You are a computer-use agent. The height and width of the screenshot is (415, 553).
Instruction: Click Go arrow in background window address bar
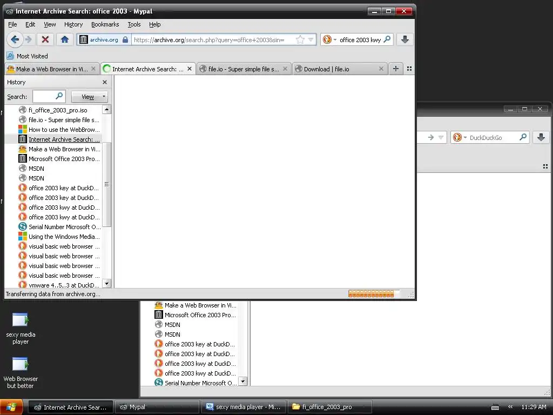point(430,138)
